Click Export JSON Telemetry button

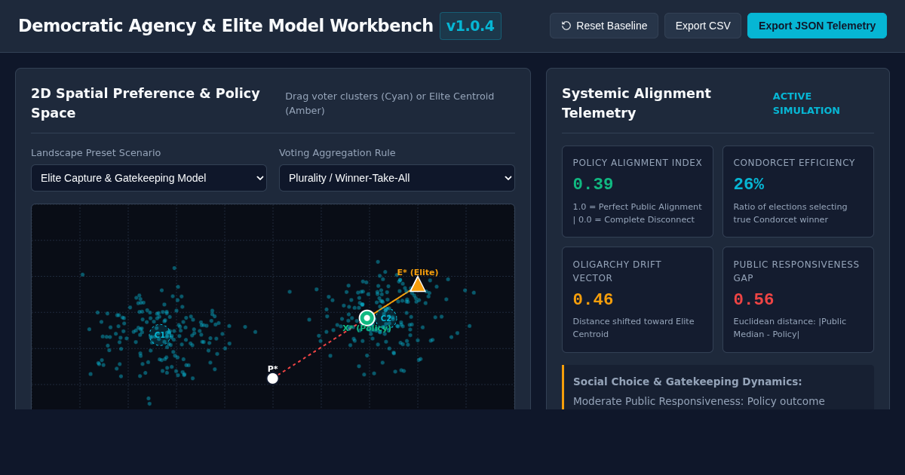[817, 26]
